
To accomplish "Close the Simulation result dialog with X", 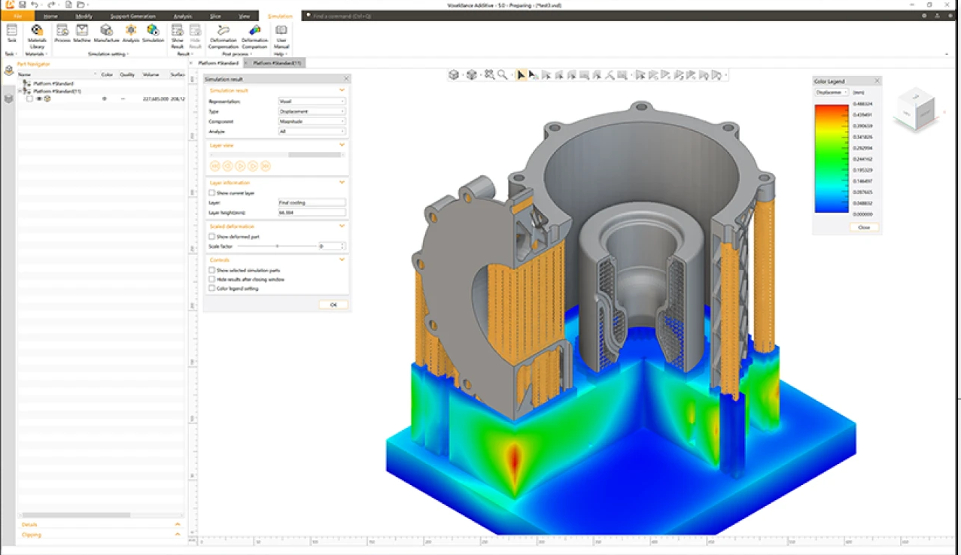I will coord(346,79).
